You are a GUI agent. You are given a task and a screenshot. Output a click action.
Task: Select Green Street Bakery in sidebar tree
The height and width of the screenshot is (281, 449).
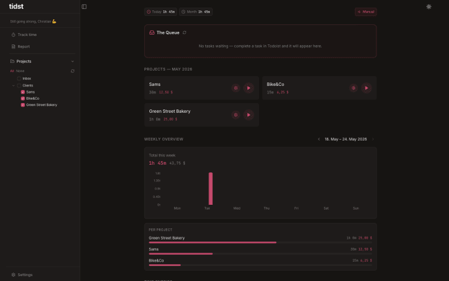point(41,105)
